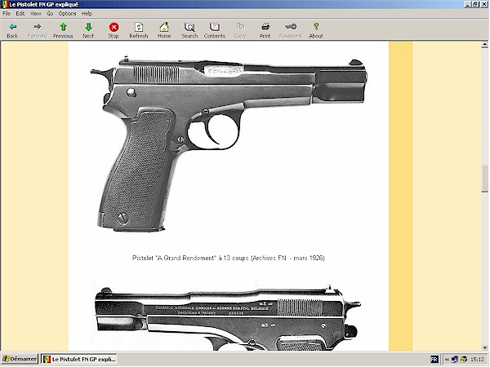Print the current page
The image size is (490, 367).
point(265,30)
